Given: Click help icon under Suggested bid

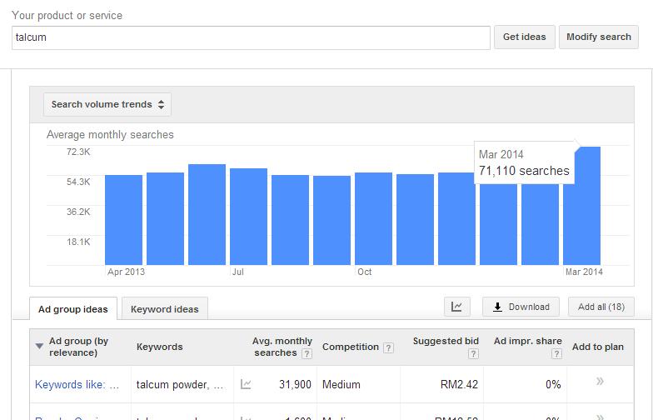Looking at the screenshot, I should 473,353.
